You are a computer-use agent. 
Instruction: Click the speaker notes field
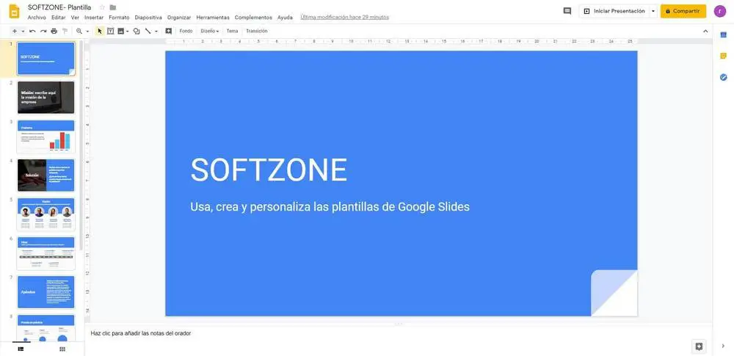[400, 333]
